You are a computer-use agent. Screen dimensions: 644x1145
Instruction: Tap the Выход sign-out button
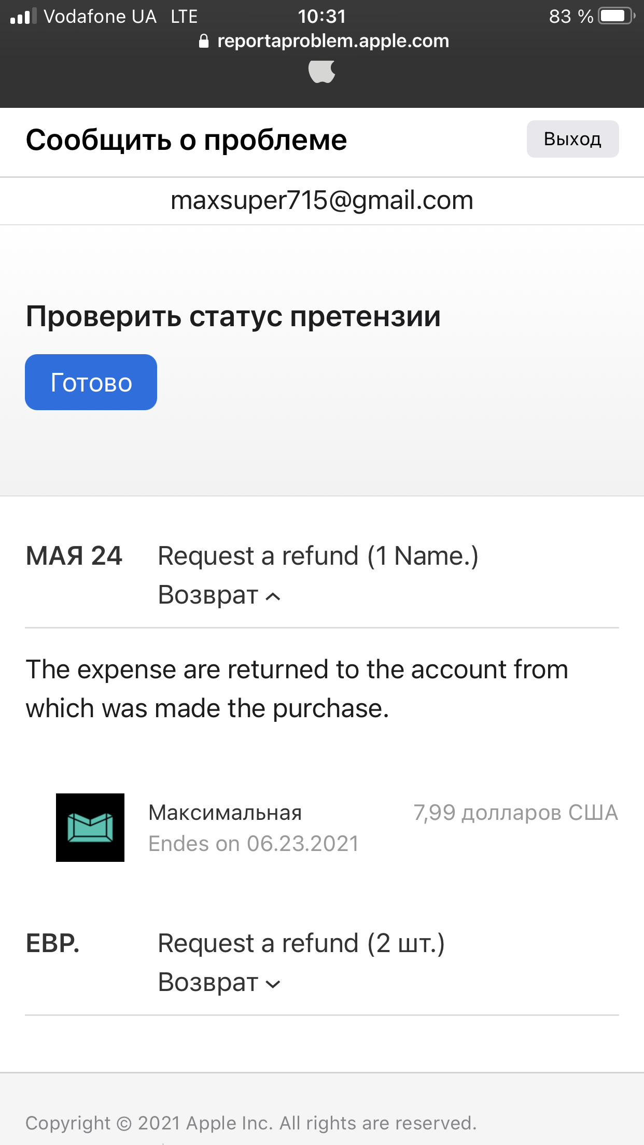tap(572, 139)
